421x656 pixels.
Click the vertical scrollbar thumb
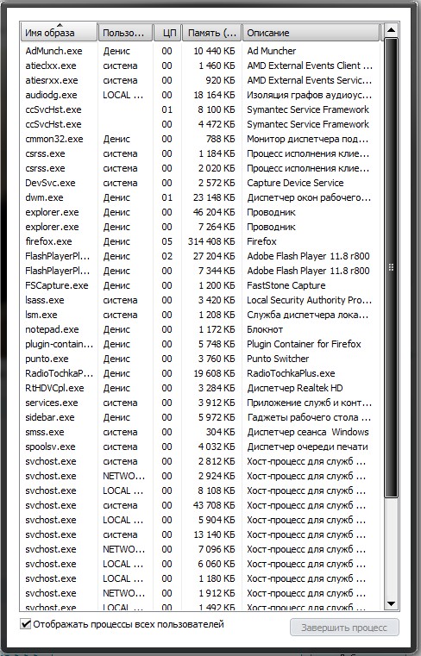coord(391,267)
